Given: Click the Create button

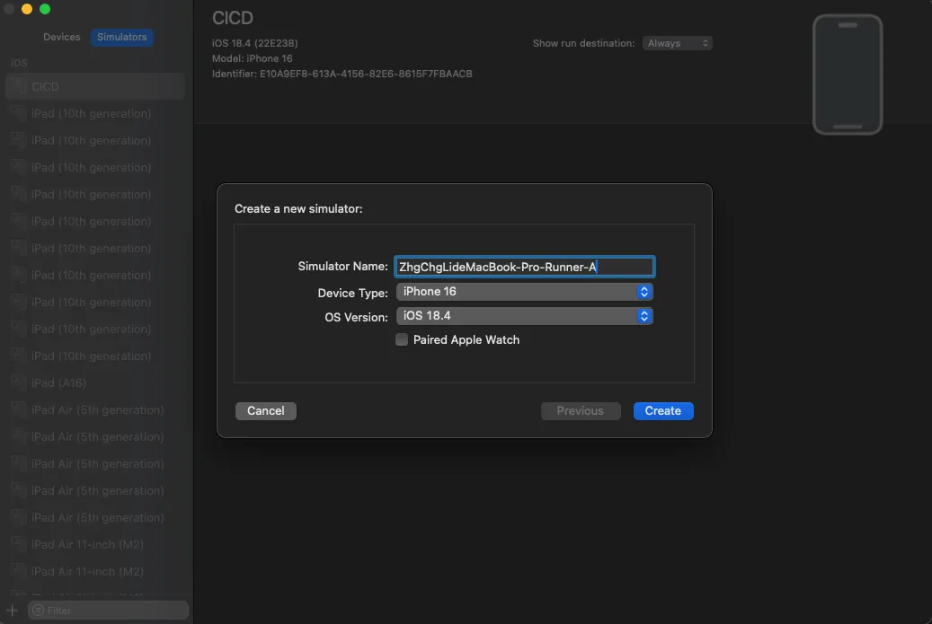Looking at the screenshot, I should [x=662, y=411].
